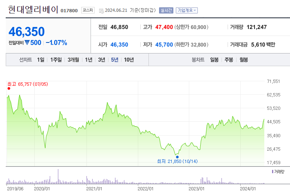Click the 2021/01 axis label
Image resolution: width=290 pixels, height=194 pixels.
point(94,189)
